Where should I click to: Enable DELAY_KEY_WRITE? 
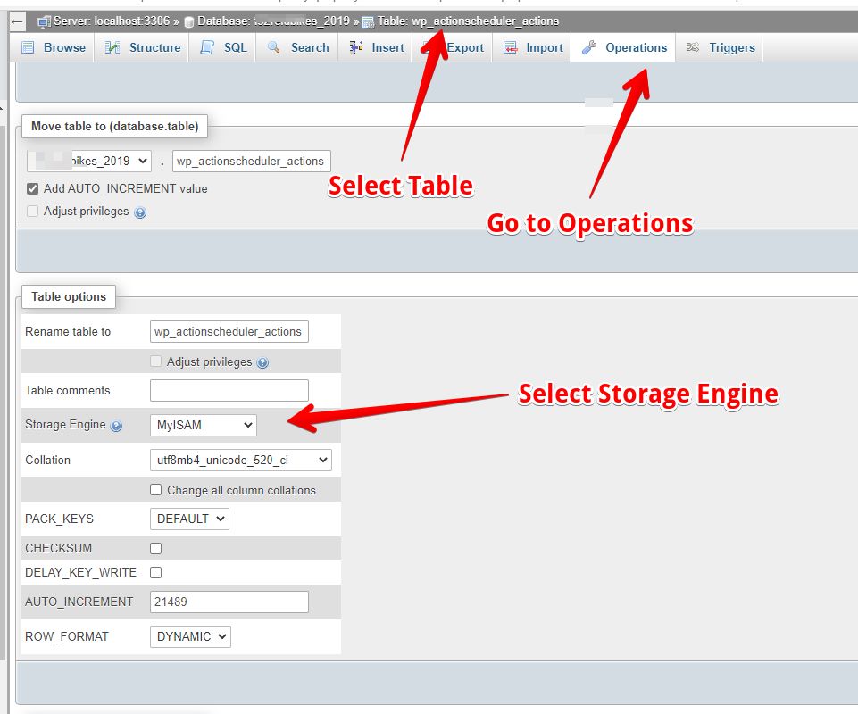[x=155, y=572]
